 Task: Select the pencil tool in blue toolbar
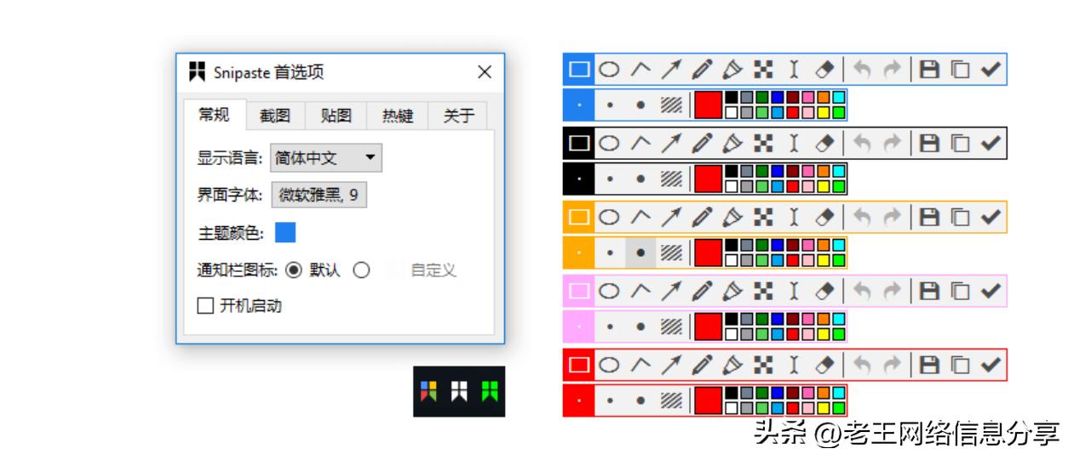[x=702, y=70]
